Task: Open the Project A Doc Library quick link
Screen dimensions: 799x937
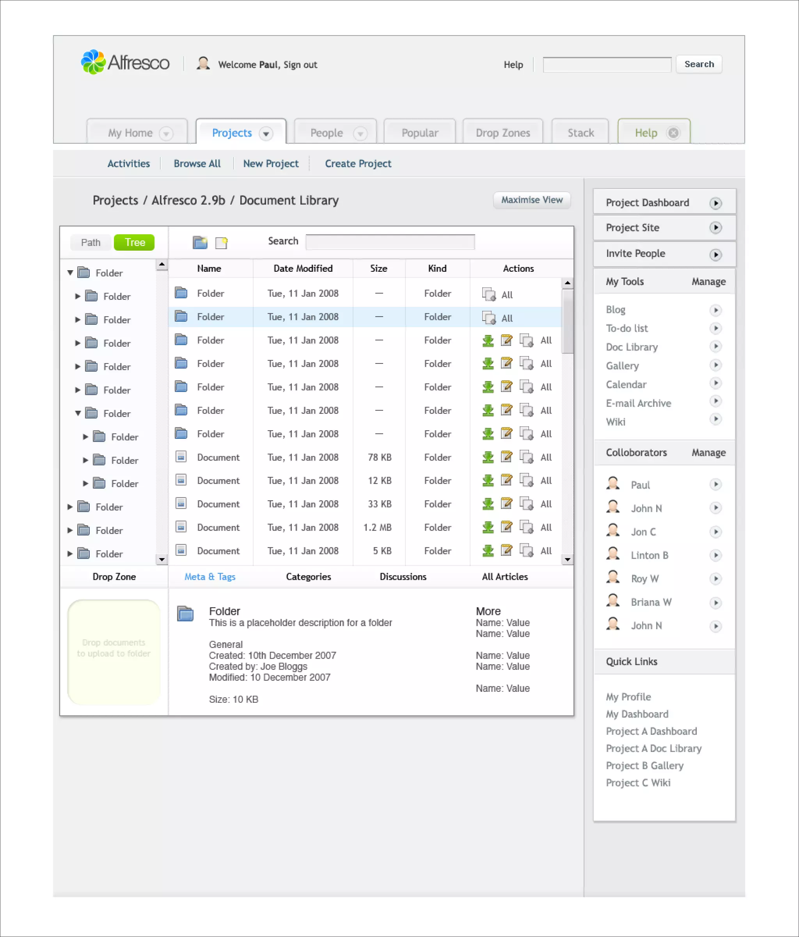Action: 654,748
